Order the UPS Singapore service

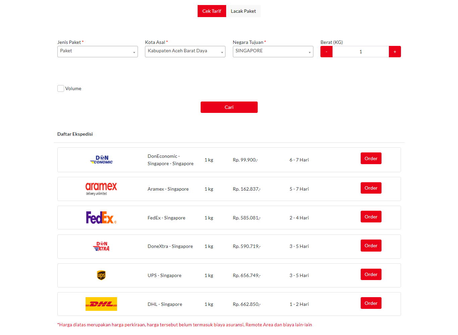[x=371, y=274]
